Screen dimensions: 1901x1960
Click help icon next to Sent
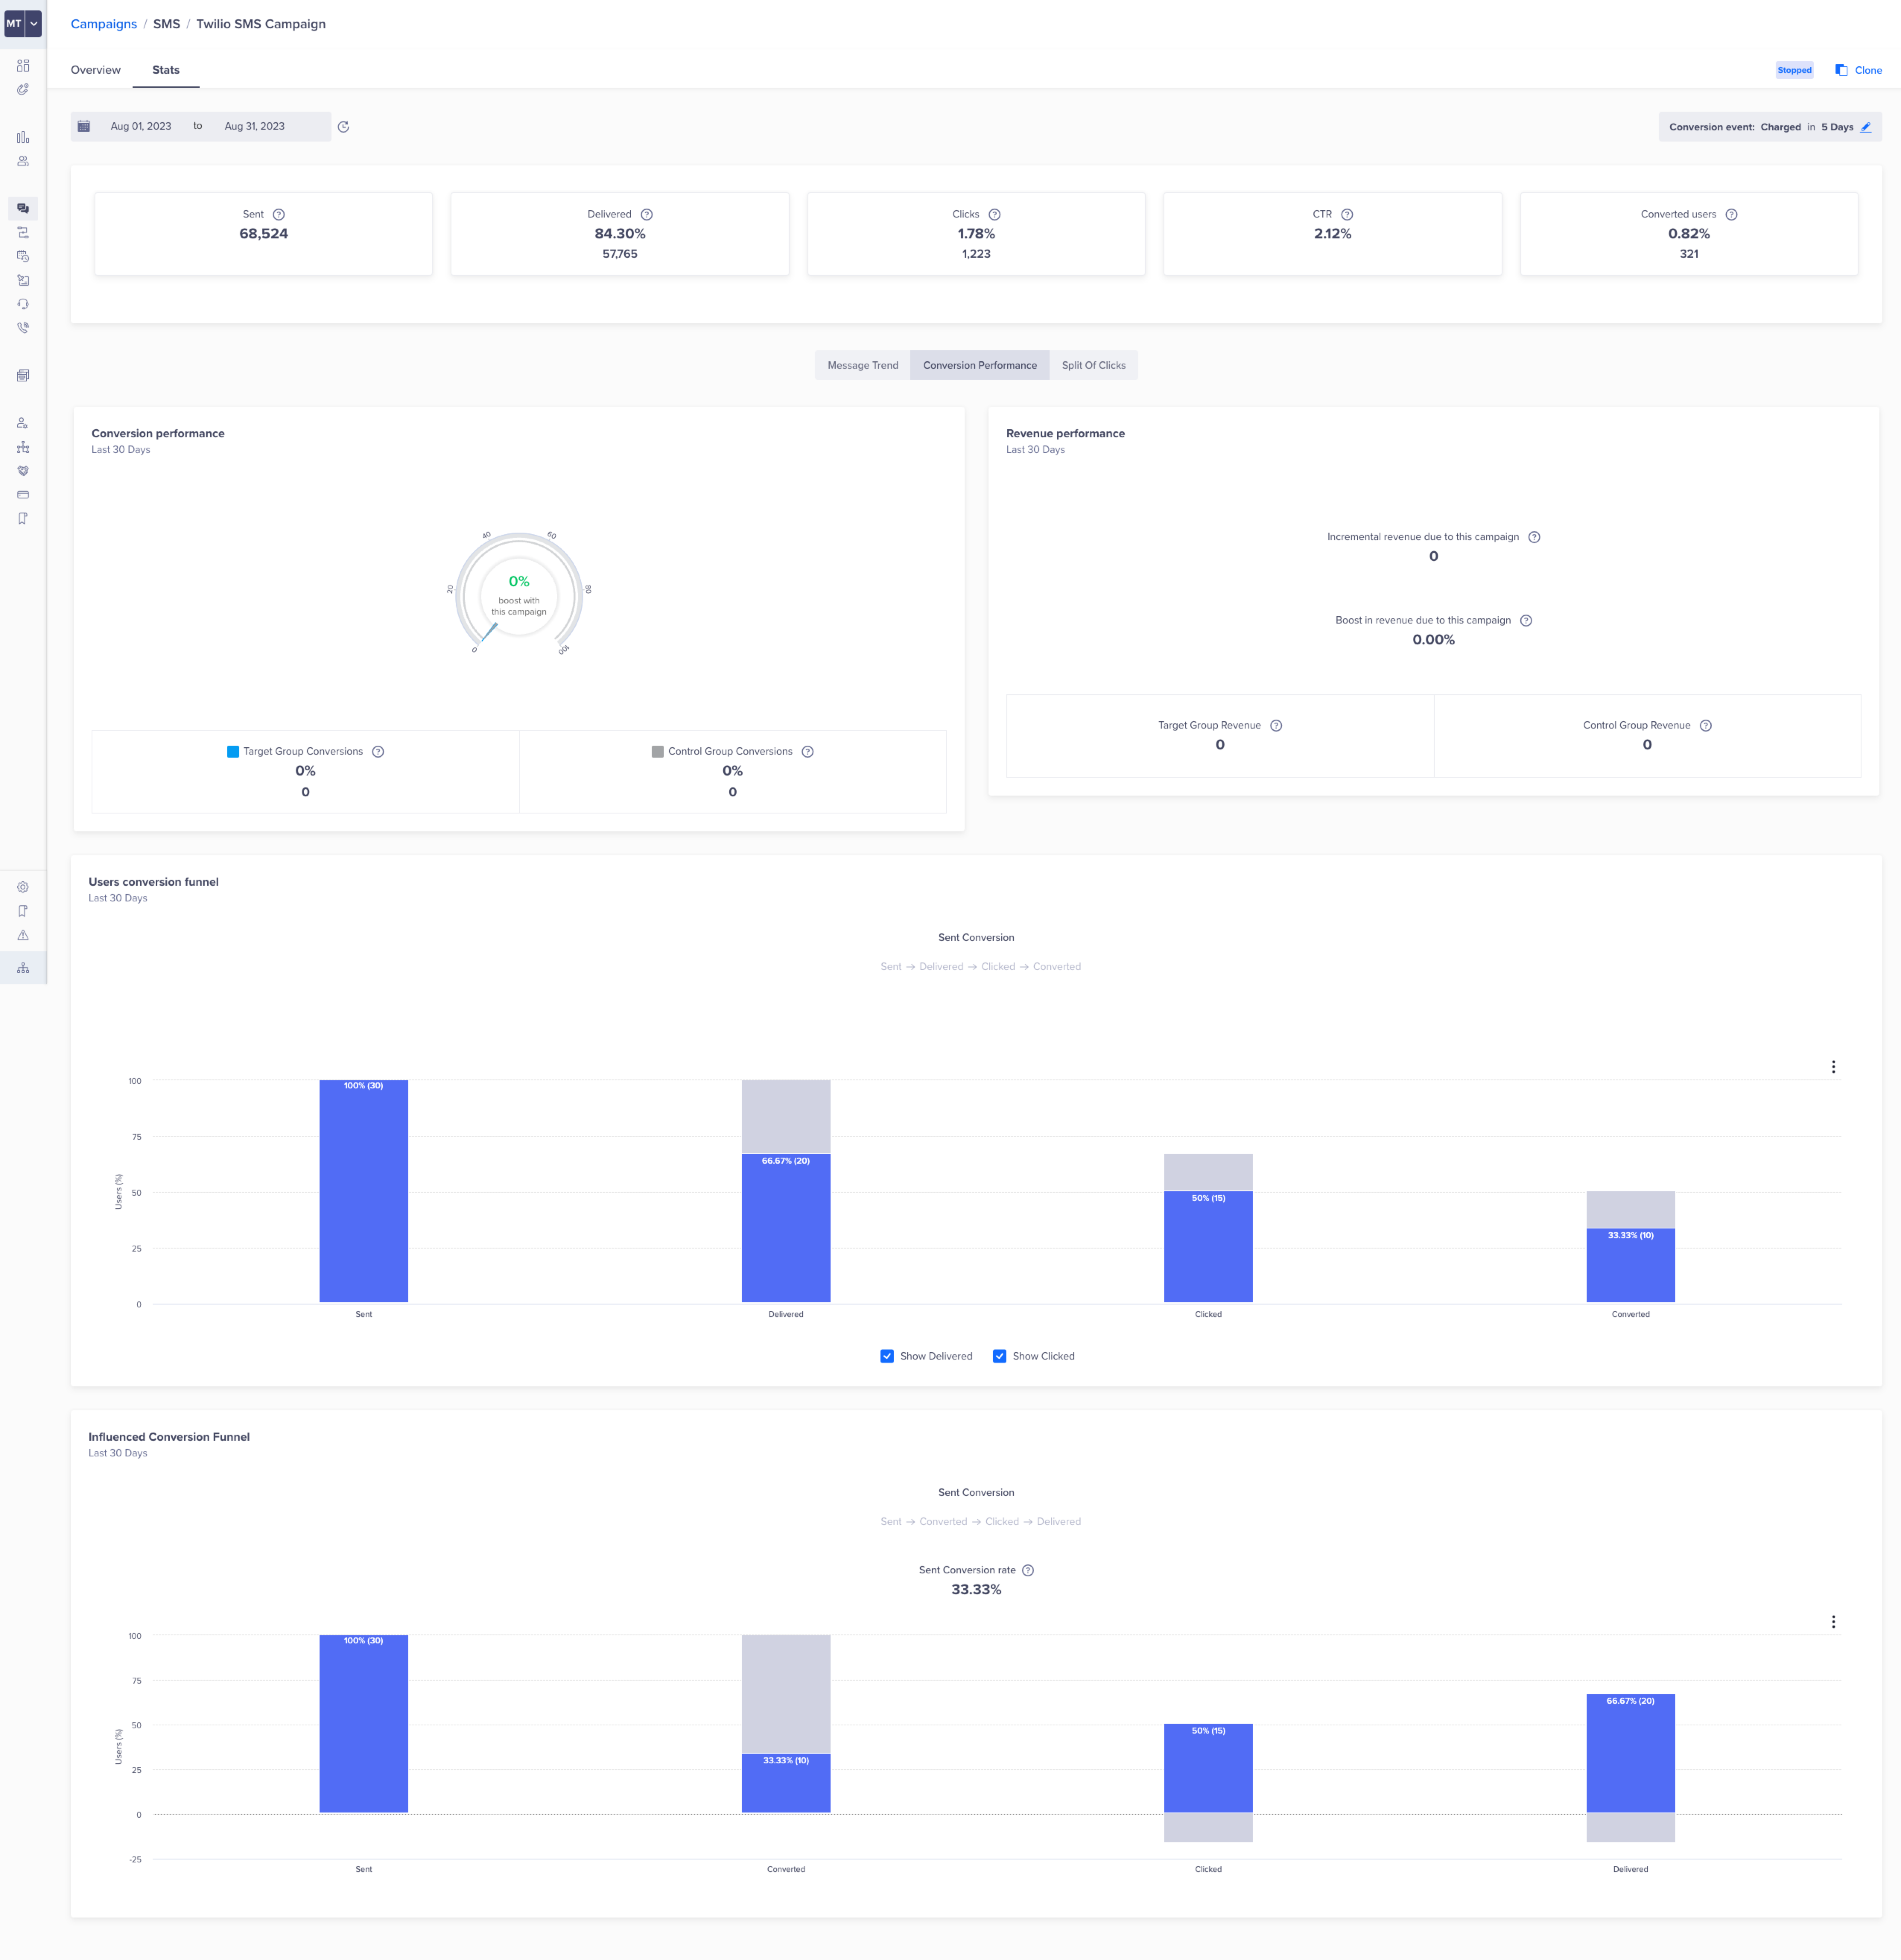(279, 215)
